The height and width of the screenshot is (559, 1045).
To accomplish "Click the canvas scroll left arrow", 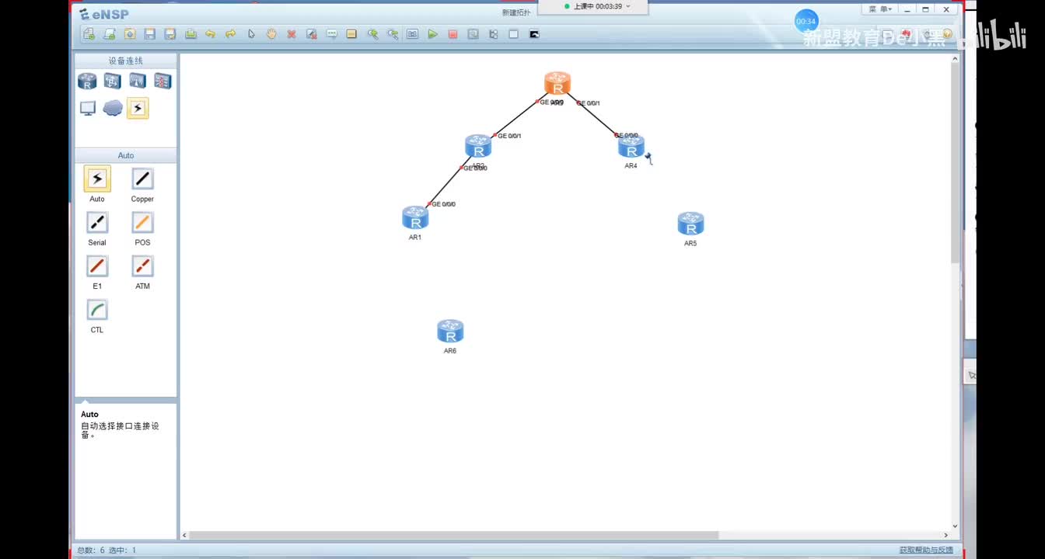I will 184,535.
